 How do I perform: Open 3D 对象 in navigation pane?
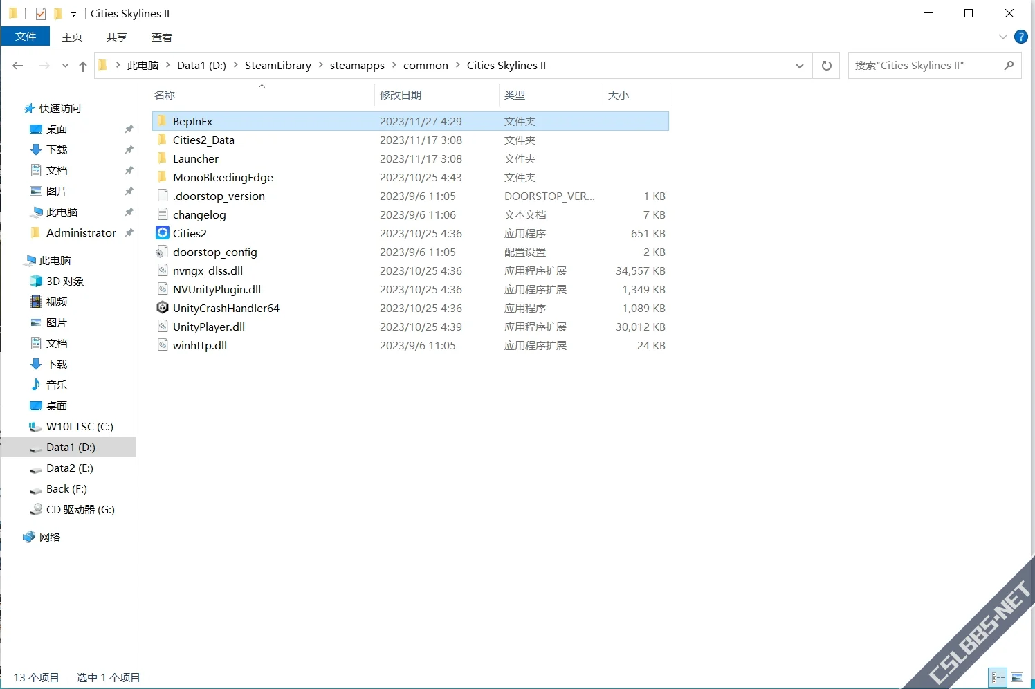point(65,281)
